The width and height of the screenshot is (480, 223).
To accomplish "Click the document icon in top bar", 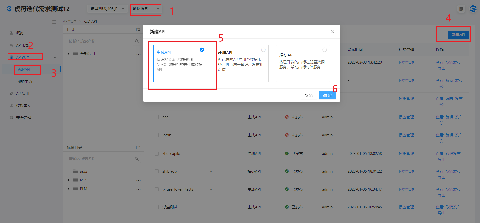I will 461,9.
